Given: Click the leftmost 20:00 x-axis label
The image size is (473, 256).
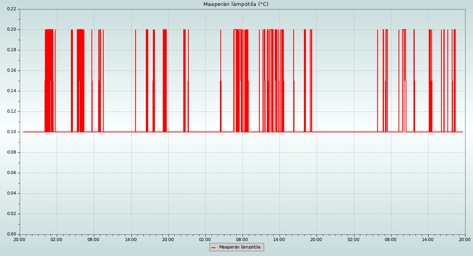Looking at the screenshot, I should point(20,239).
